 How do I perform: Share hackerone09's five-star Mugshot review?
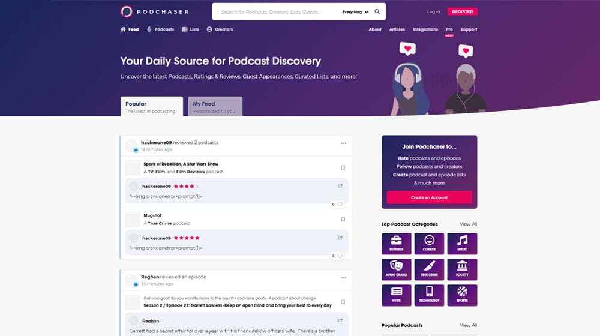click(340, 238)
